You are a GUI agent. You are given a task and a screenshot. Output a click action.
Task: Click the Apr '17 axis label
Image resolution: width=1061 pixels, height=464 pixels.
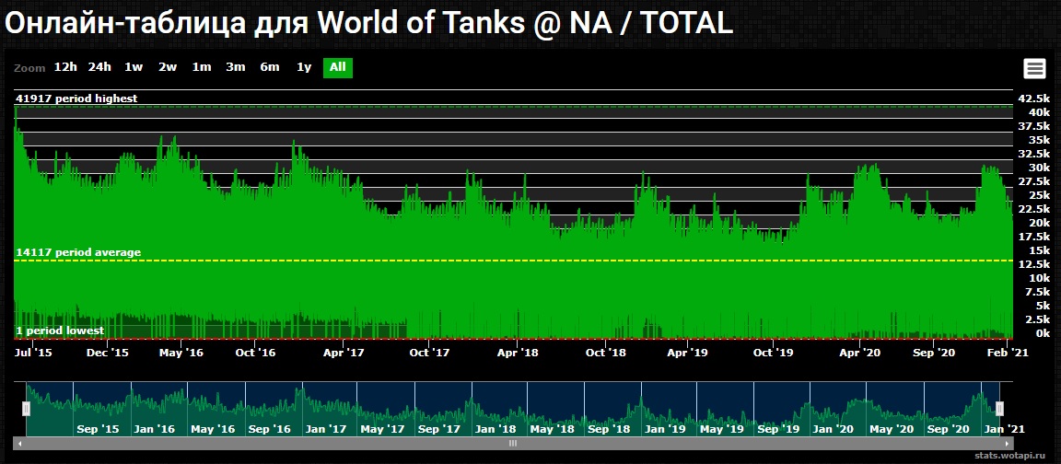pos(344,354)
